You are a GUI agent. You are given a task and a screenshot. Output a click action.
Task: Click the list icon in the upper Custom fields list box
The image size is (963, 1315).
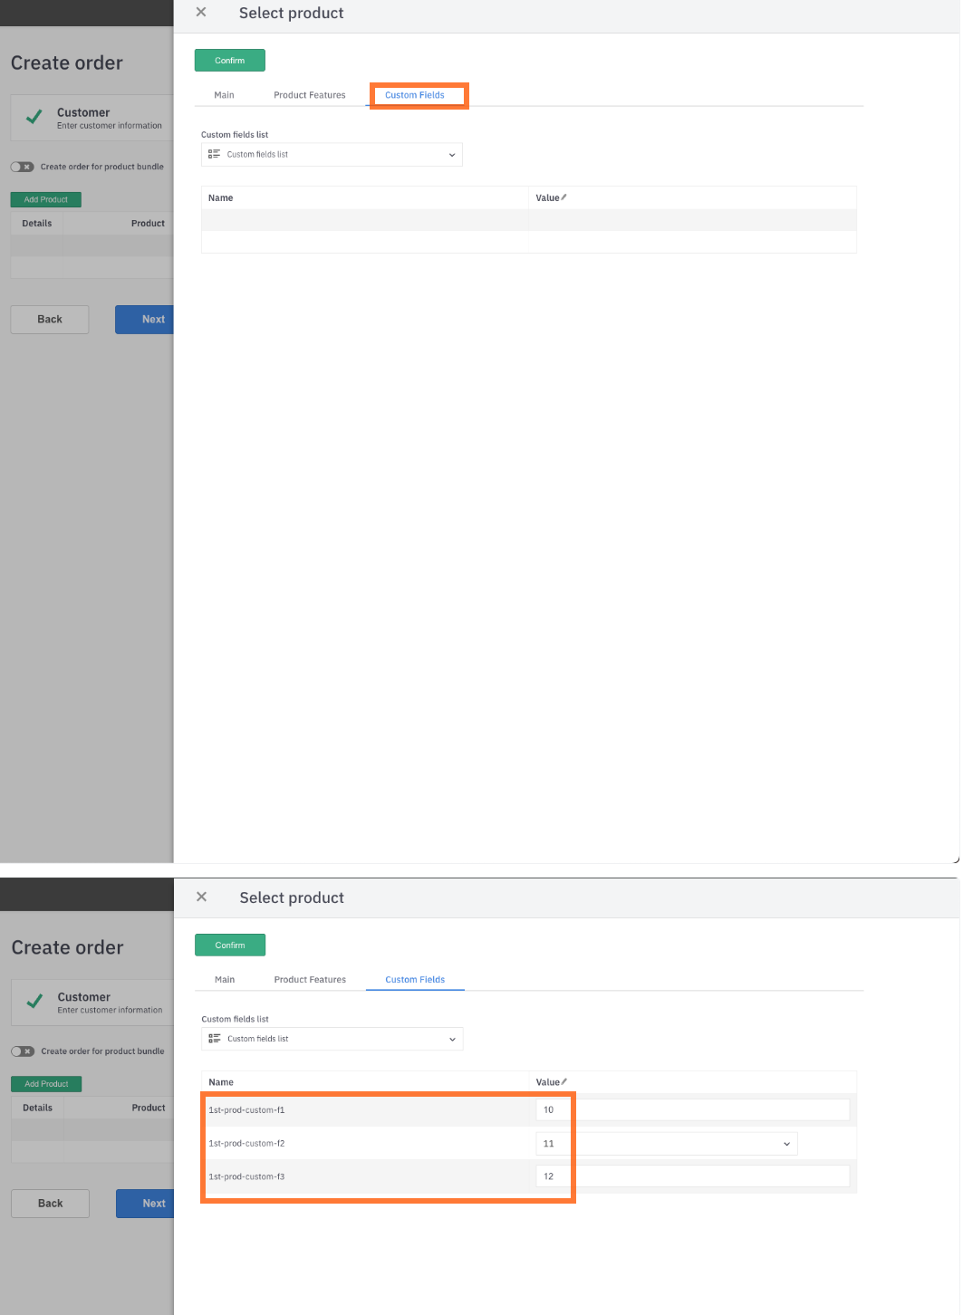pyautogui.click(x=214, y=155)
